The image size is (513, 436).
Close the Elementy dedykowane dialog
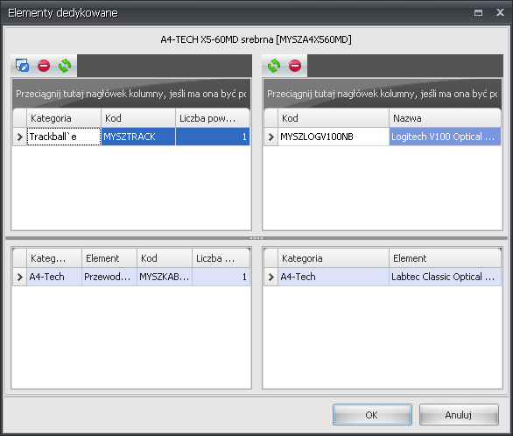[500, 12]
